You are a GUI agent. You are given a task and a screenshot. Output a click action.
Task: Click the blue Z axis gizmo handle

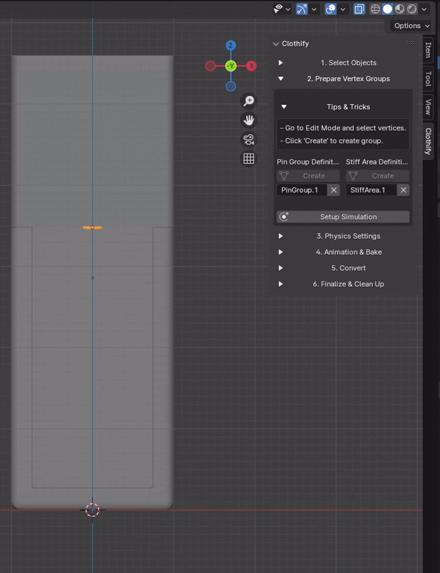[230, 46]
